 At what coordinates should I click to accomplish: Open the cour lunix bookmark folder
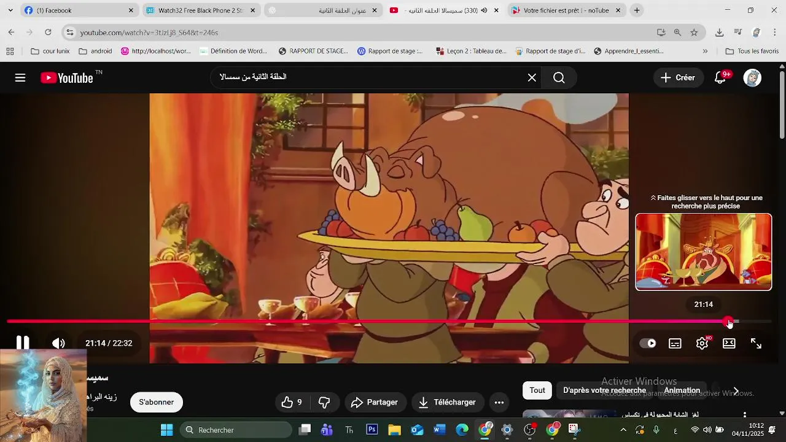pyautogui.click(x=50, y=51)
